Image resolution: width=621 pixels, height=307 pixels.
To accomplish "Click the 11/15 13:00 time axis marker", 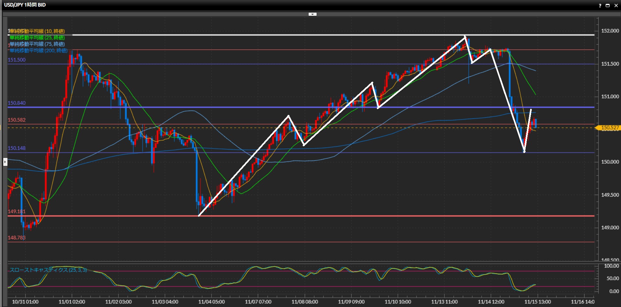I will 538,302.
